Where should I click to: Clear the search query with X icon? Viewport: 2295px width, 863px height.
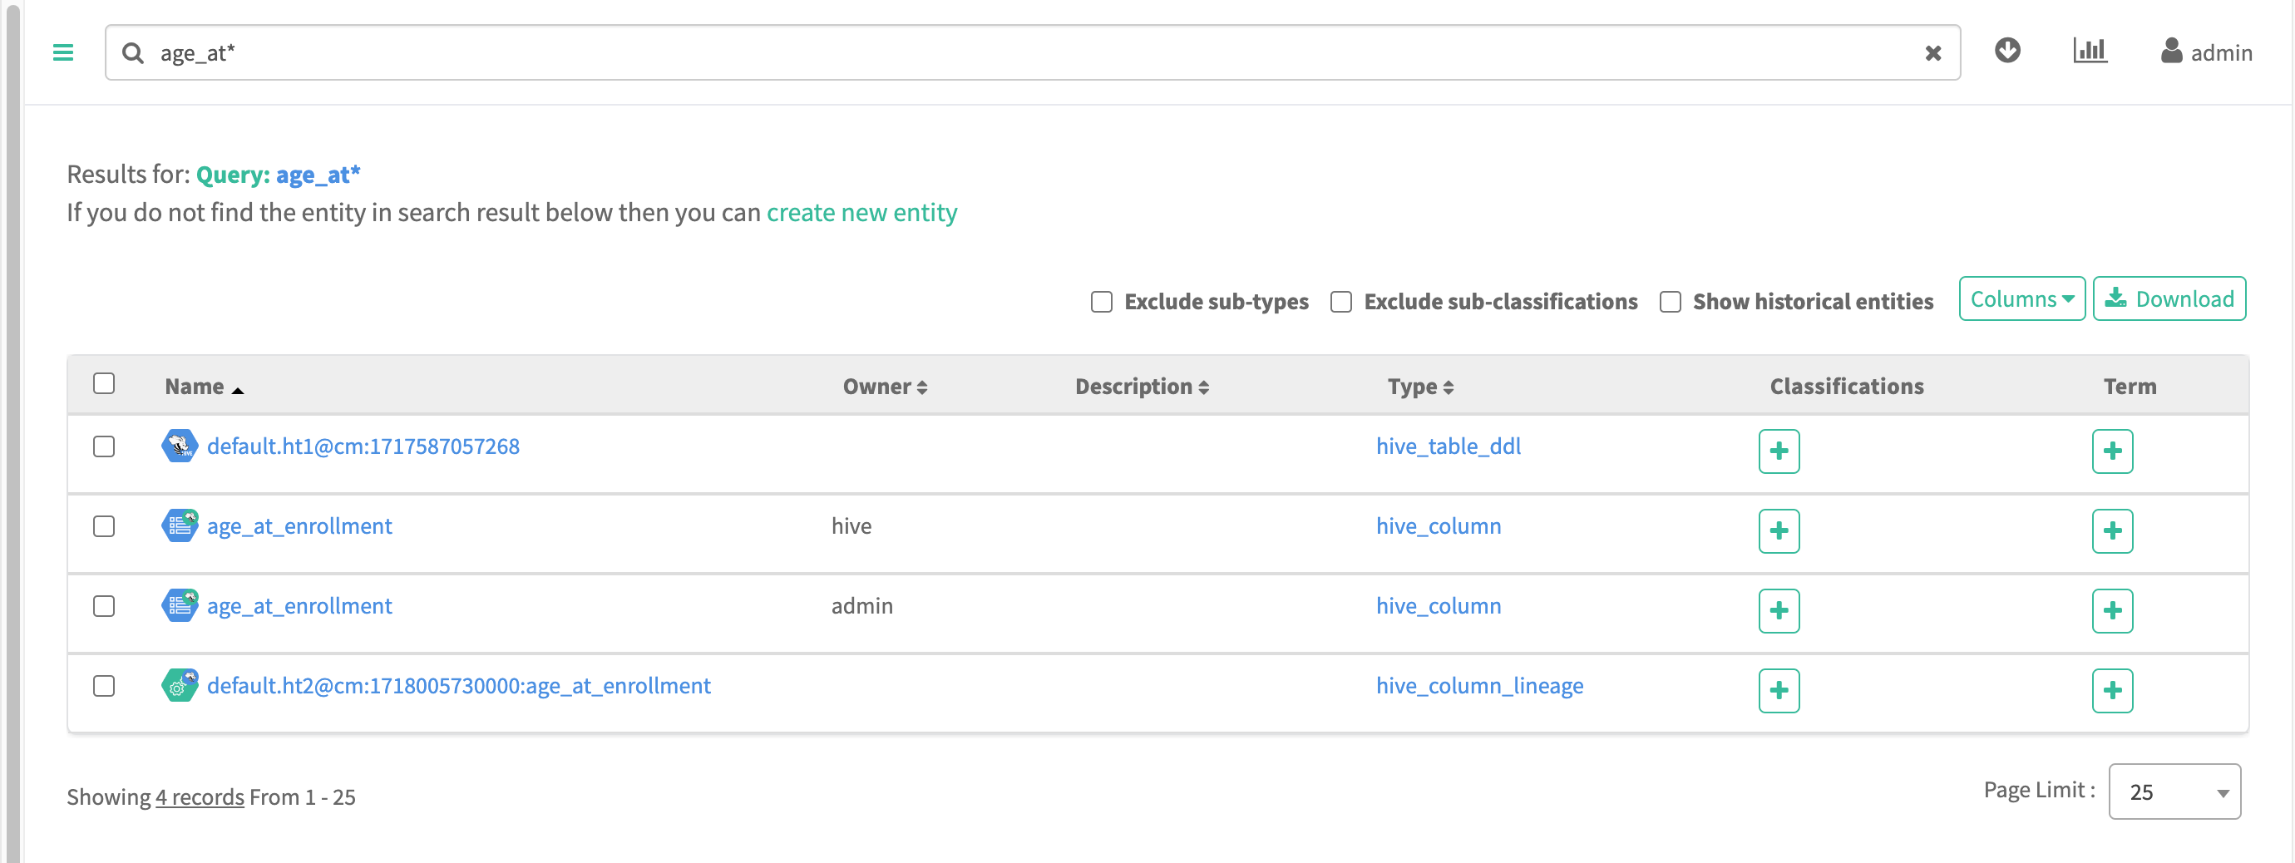click(1932, 53)
